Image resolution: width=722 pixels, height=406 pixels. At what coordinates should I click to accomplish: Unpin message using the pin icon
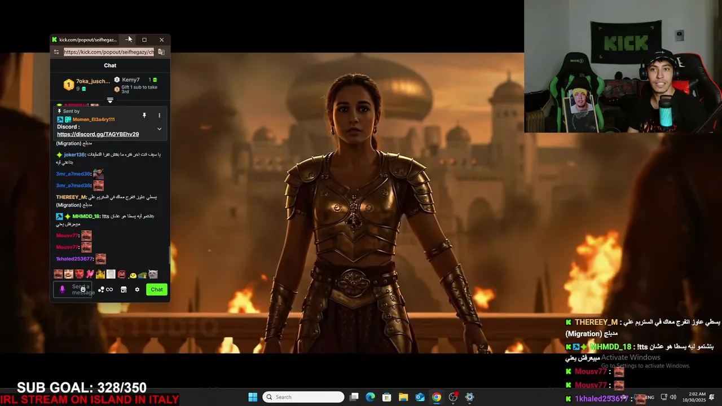click(x=144, y=115)
